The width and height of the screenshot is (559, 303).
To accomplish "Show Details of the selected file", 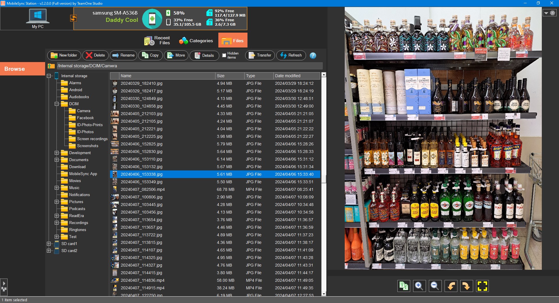I will 204,55.
